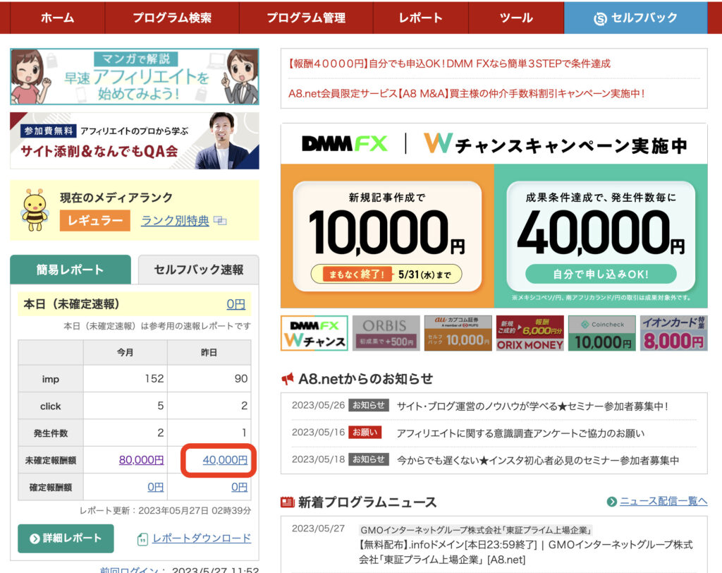722x573 pixels.
Task: Click the レポートダウンロード link
Action: point(200,538)
